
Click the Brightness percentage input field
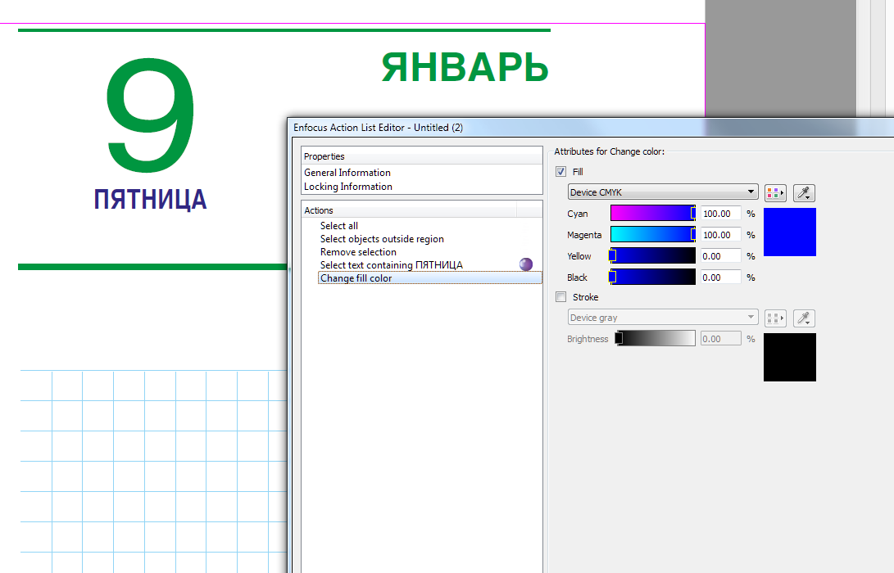tap(720, 339)
